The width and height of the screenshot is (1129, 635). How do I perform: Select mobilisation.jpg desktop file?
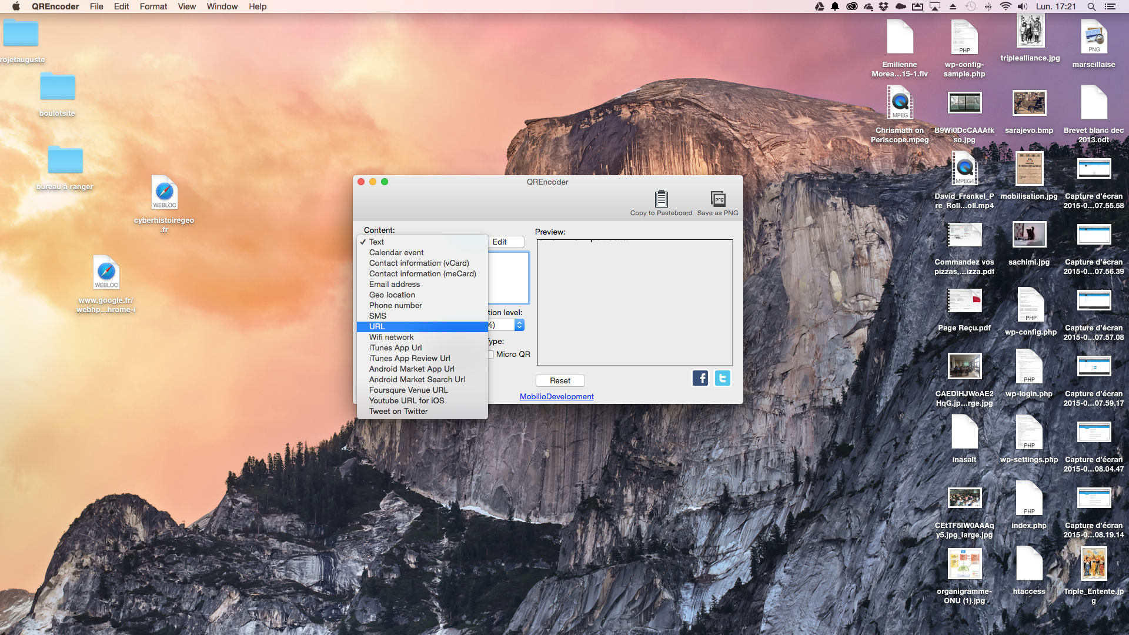click(1029, 169)
